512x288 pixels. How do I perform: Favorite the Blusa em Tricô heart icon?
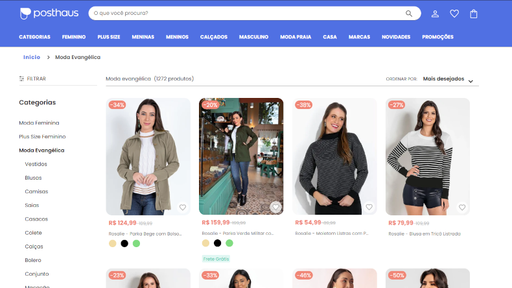[x=462, y=208]
